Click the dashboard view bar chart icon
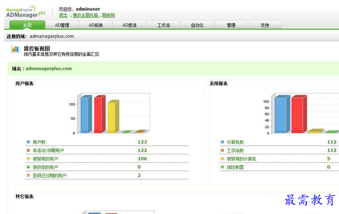Image resolution: width=339 pixels, height=214 pixels. pos(15,49)
